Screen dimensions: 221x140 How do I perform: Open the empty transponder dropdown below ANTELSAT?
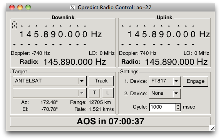pyautogui.click(x=49, y=93)
